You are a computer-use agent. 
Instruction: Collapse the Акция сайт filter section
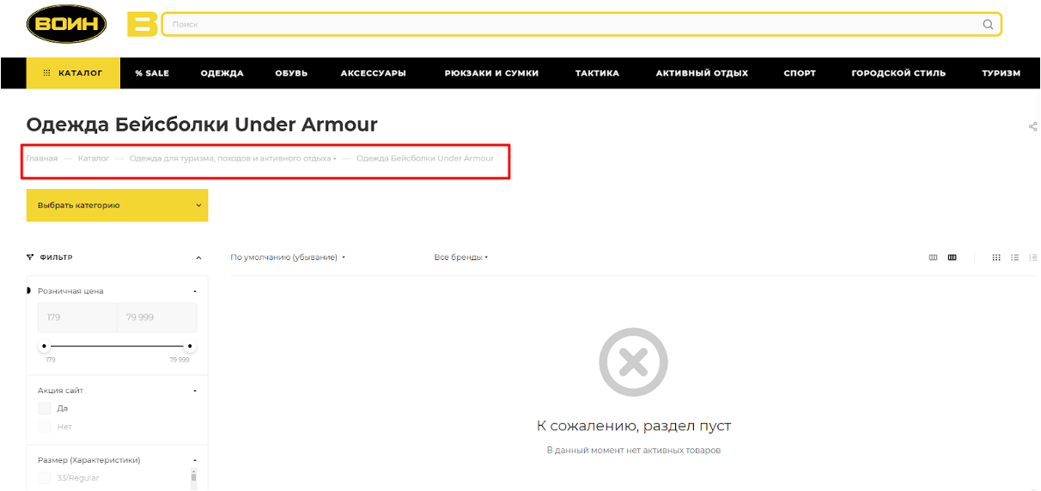195,391
